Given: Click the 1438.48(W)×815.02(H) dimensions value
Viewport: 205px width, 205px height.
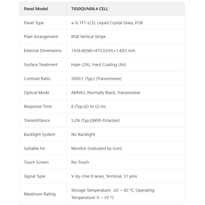Looking at the screenshot, I should (103, 51).
